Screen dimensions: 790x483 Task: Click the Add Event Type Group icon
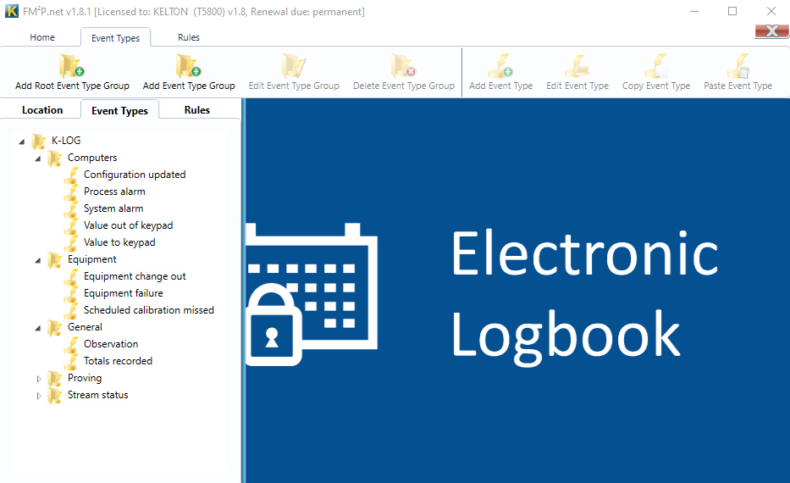click(189, 66)
